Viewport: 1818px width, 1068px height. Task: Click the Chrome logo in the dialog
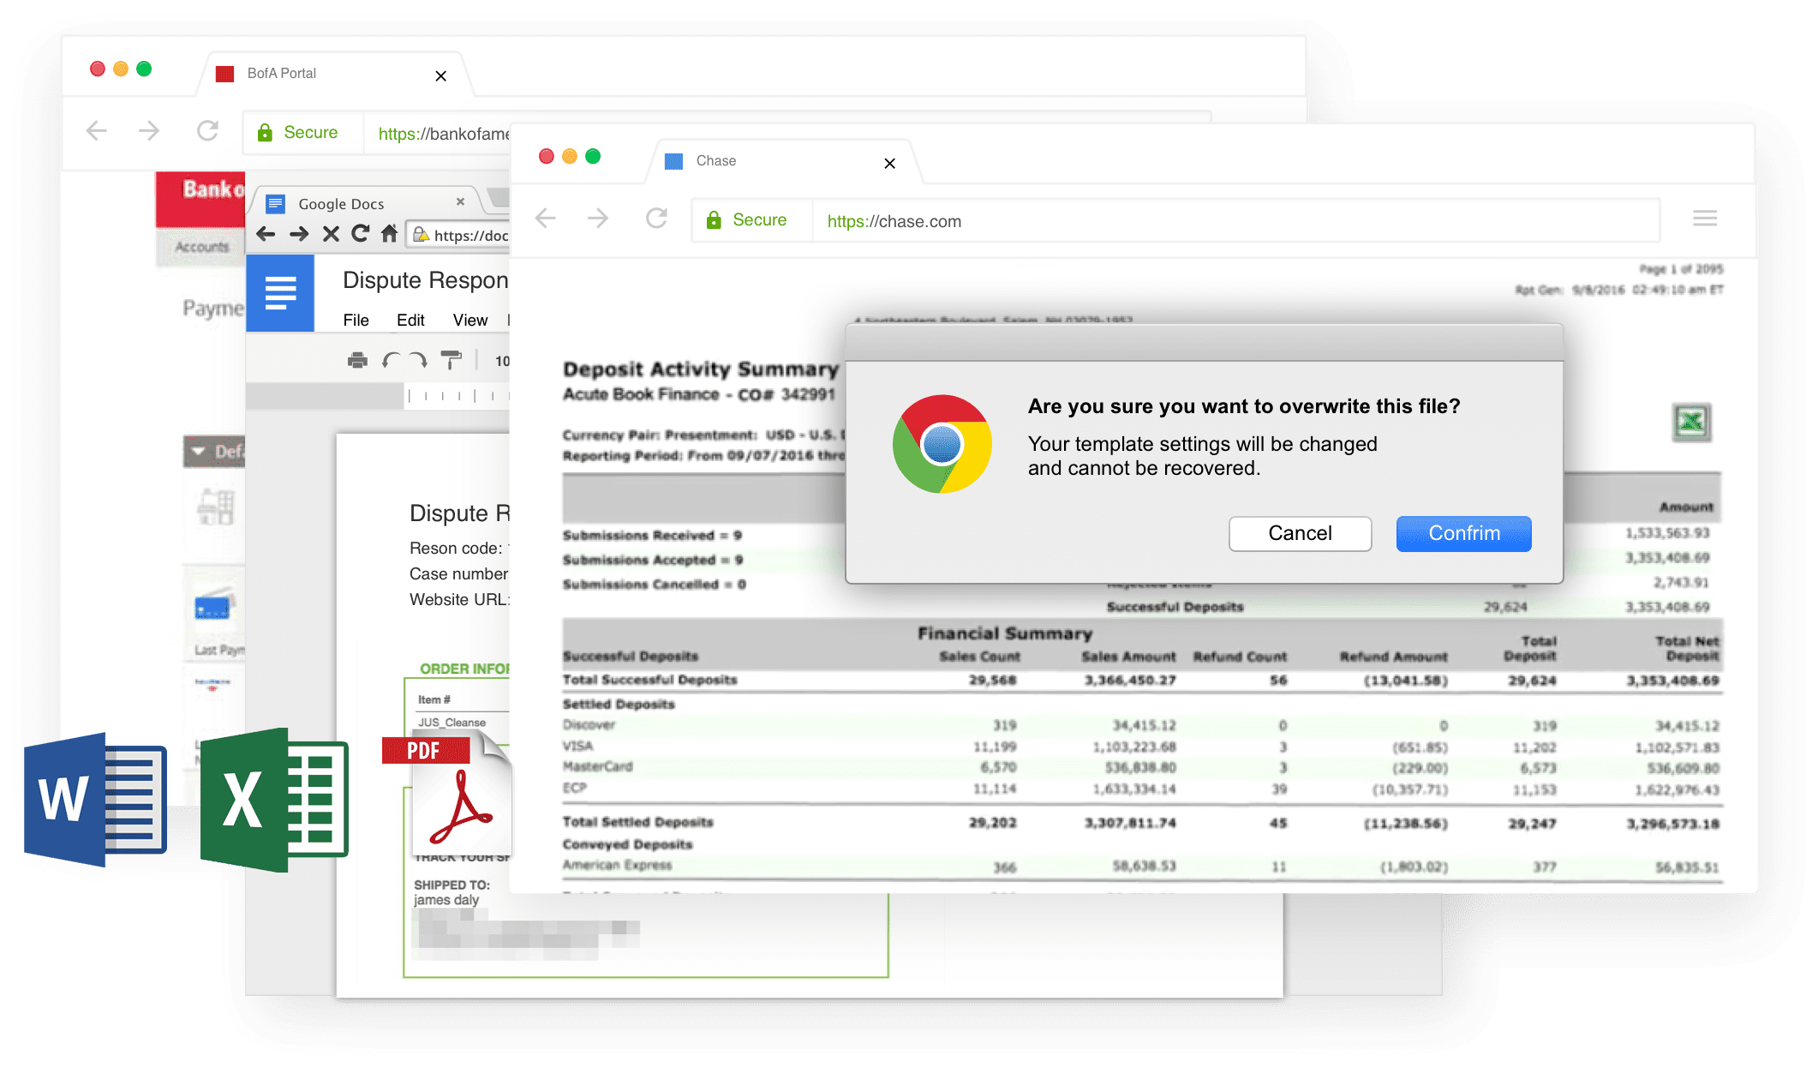tap(942, 444)
